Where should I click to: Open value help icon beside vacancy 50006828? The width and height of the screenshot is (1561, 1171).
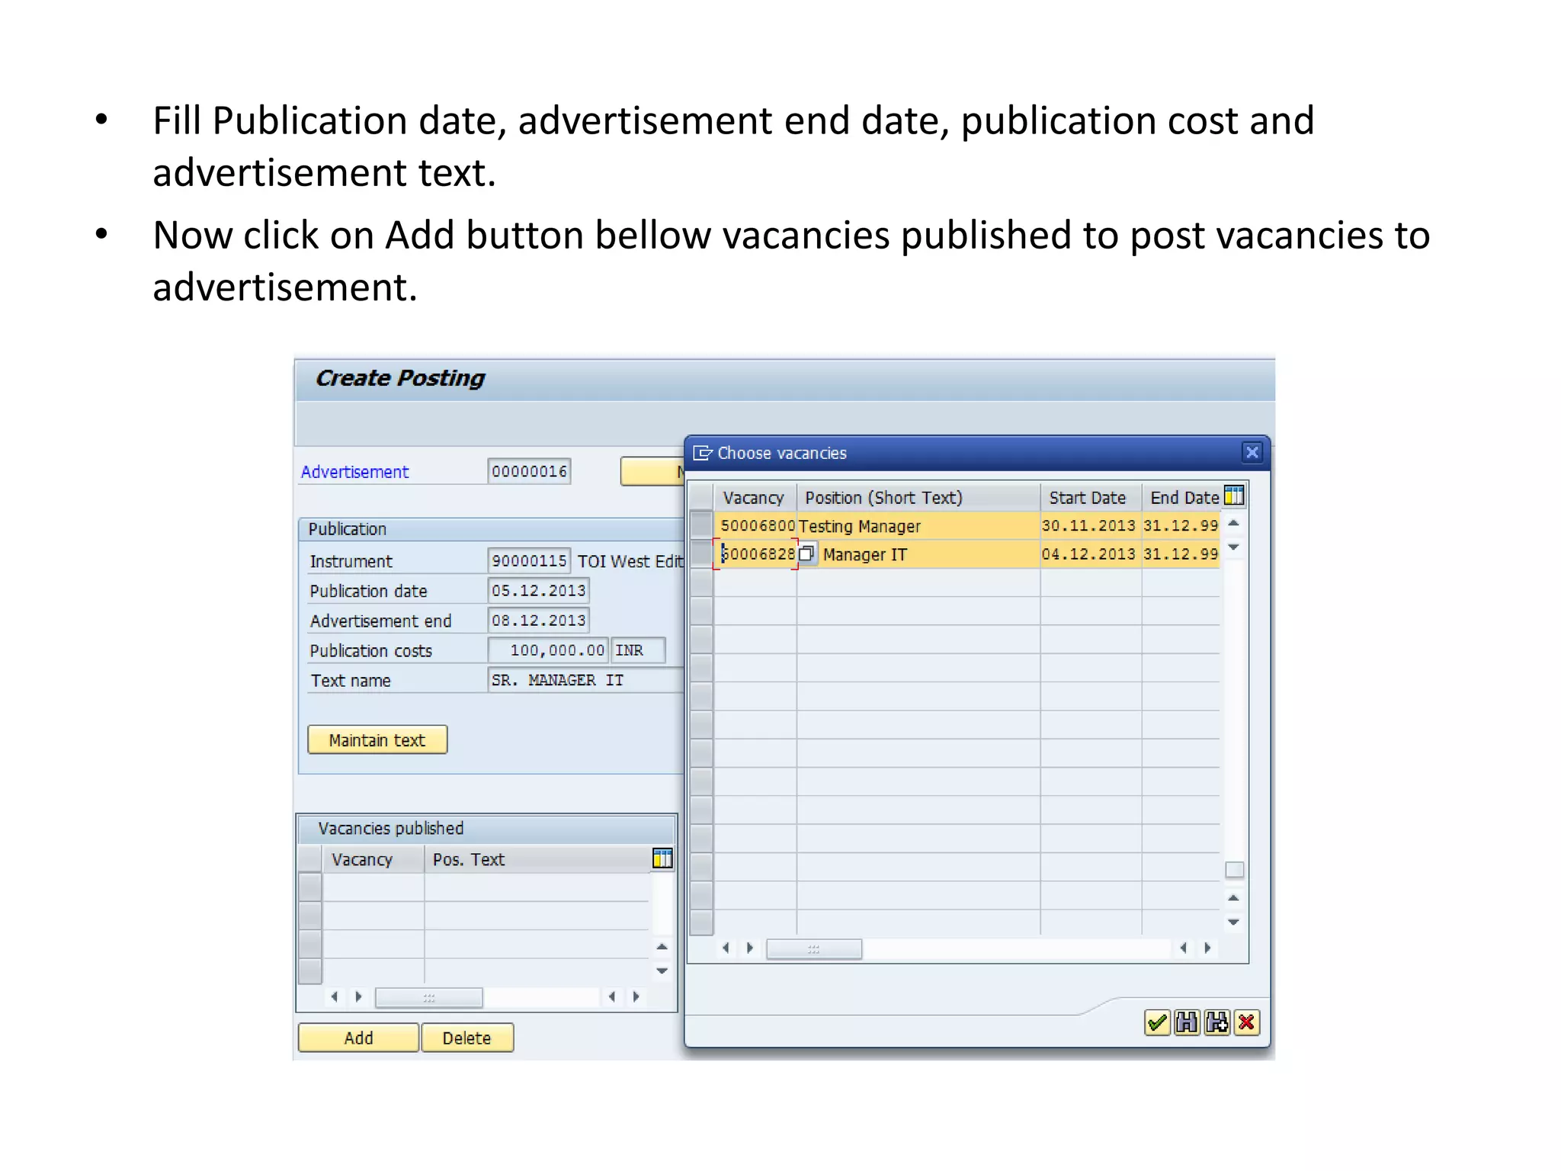[806, 554]
